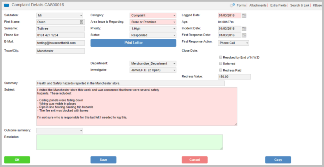Open Search & Link in the top bar

click(x=300, y=5)
